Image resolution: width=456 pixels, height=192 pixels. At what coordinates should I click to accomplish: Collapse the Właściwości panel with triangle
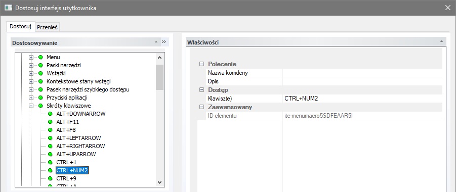[x=441, y=41]
